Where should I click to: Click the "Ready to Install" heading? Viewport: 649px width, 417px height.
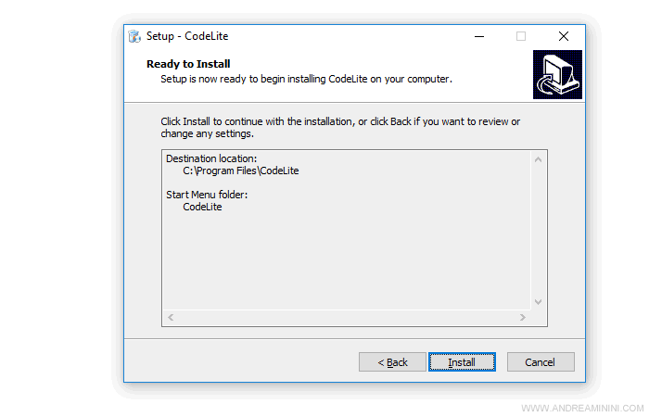click(x=188, y=64)
